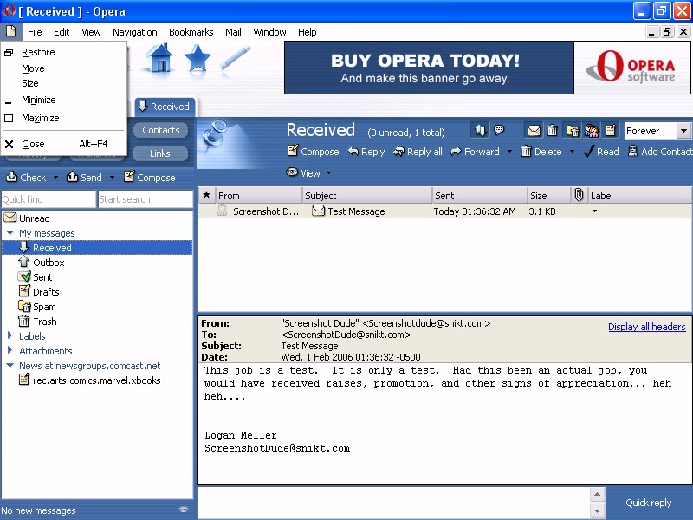Select the Drafts folder
Screen dimensions: 693x520
coord(97,292)
